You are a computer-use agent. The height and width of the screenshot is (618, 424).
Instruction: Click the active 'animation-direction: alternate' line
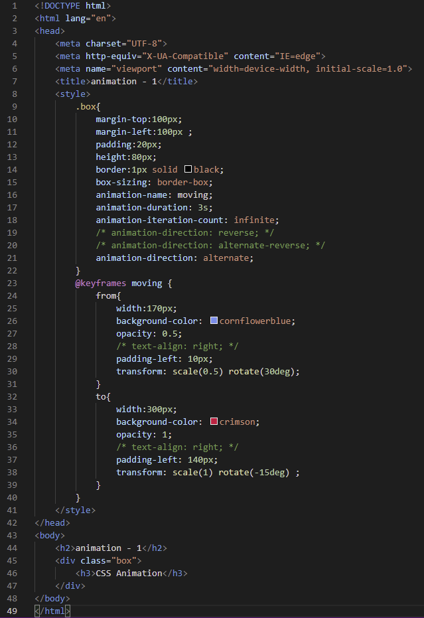click(175, 258)
